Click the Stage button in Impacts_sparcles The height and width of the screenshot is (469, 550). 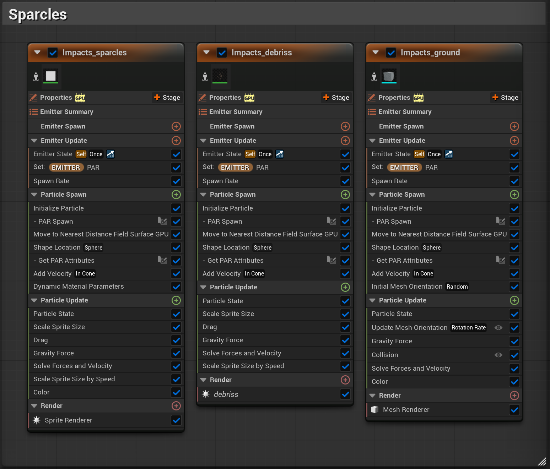point(167,98)
